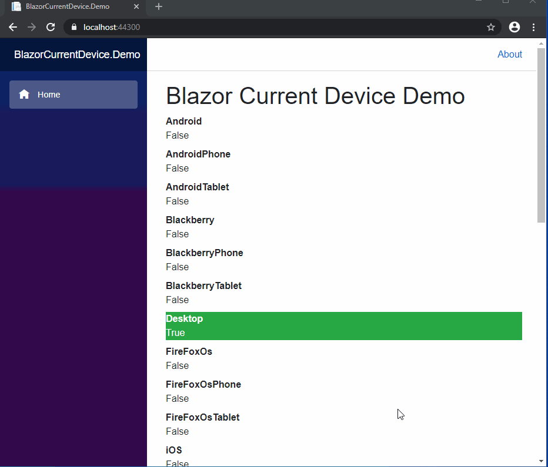
Task: Click the False value under Blackberry
Action: click(x=177, y=234)
